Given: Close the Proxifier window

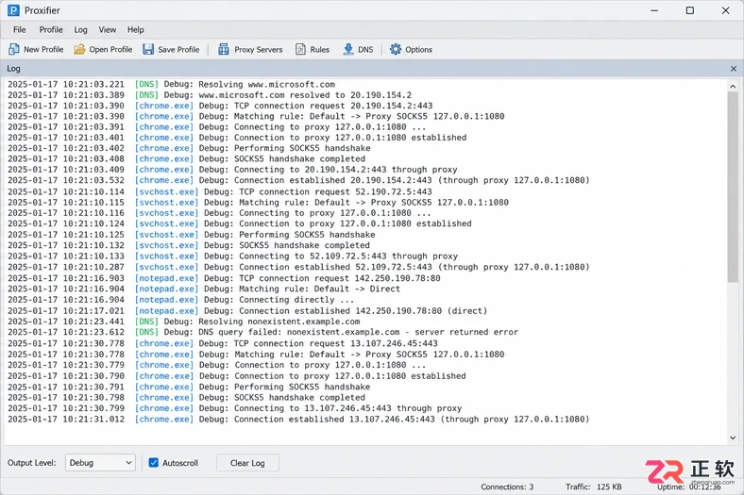Looking at the screenshot, I should point(725,10).
